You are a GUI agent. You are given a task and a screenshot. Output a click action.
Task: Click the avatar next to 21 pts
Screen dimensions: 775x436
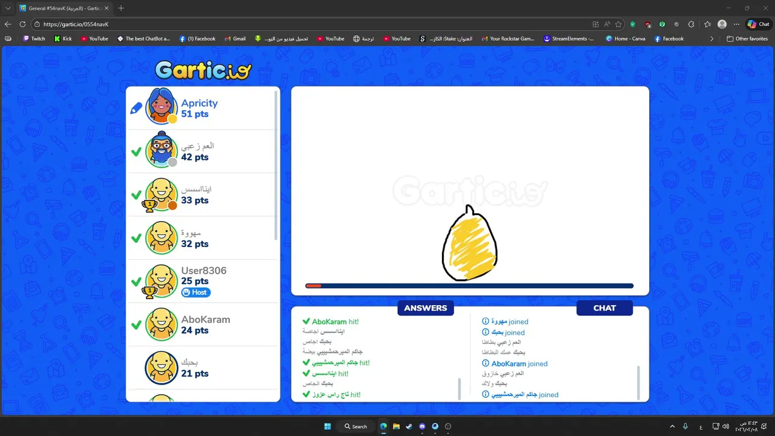point(162,368)
